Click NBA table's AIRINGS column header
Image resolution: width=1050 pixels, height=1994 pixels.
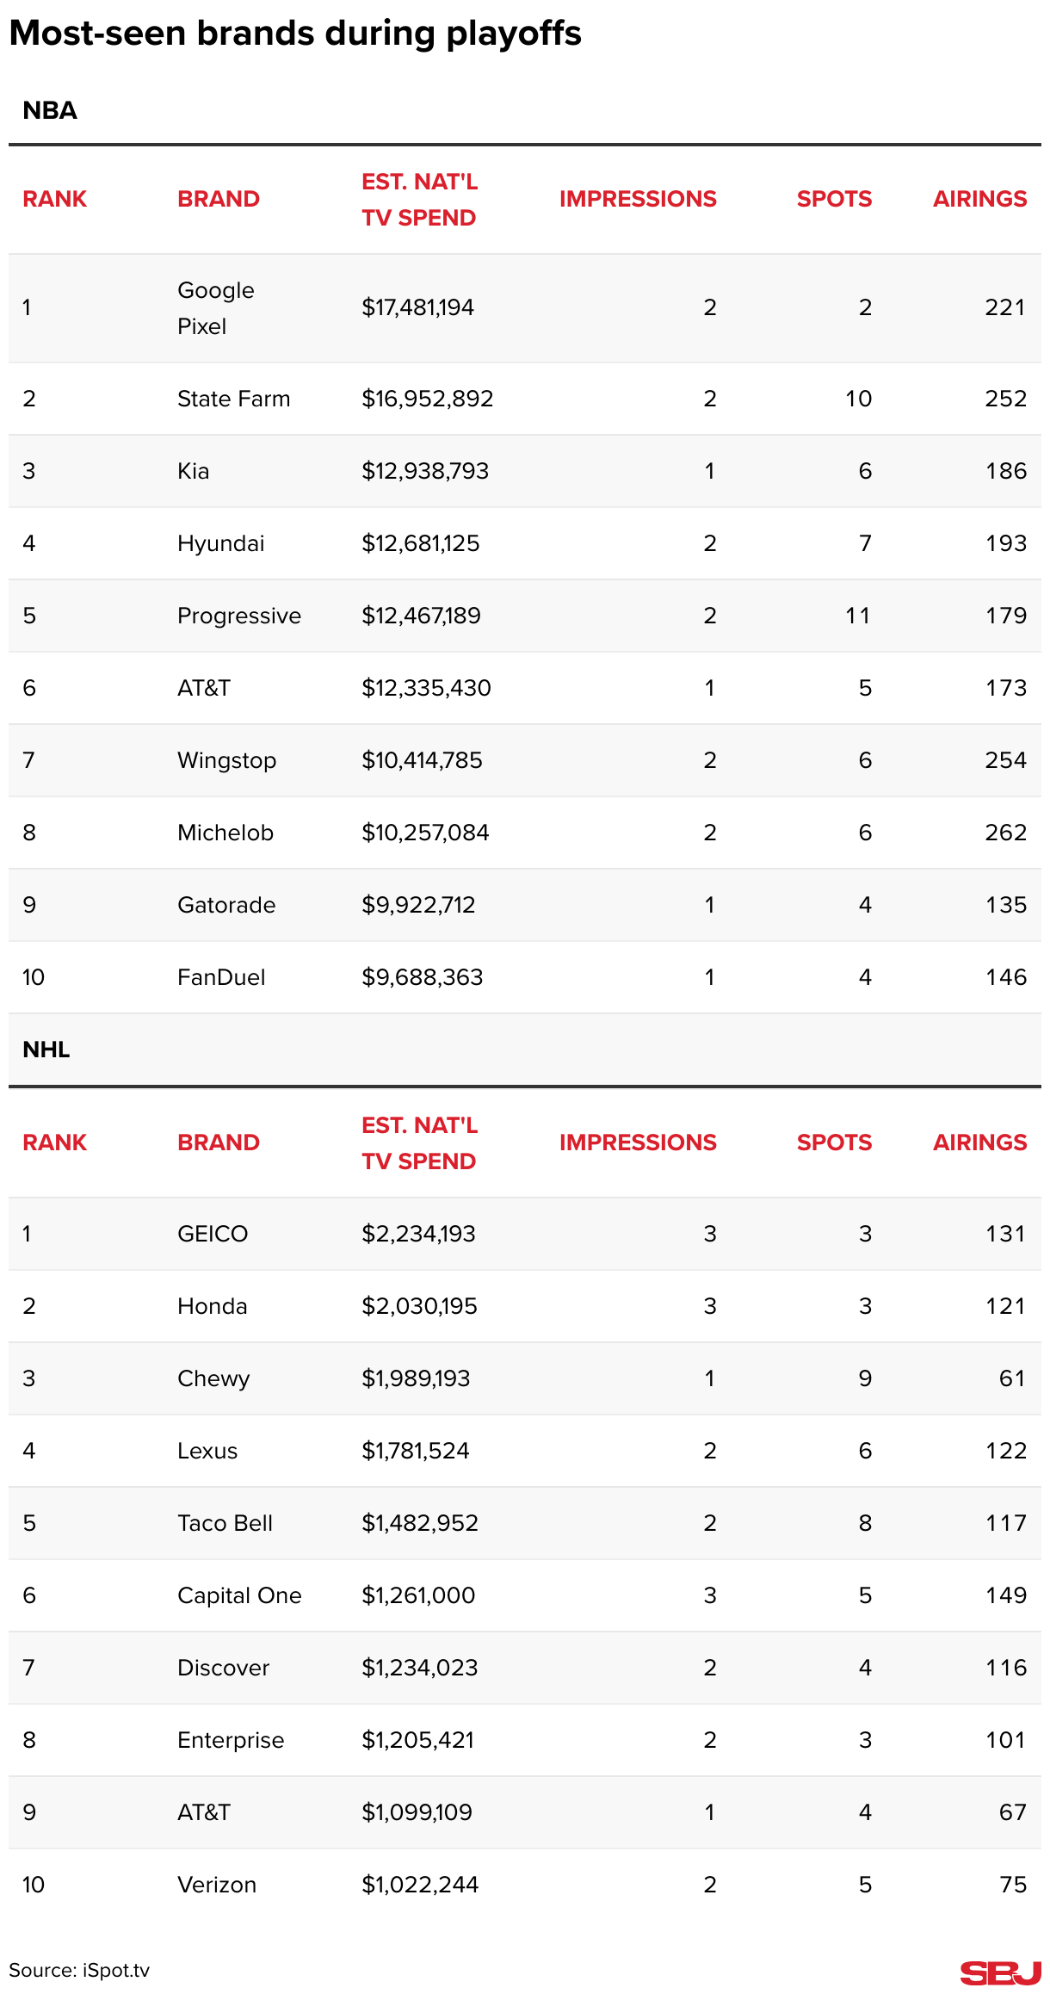(979, 199)
